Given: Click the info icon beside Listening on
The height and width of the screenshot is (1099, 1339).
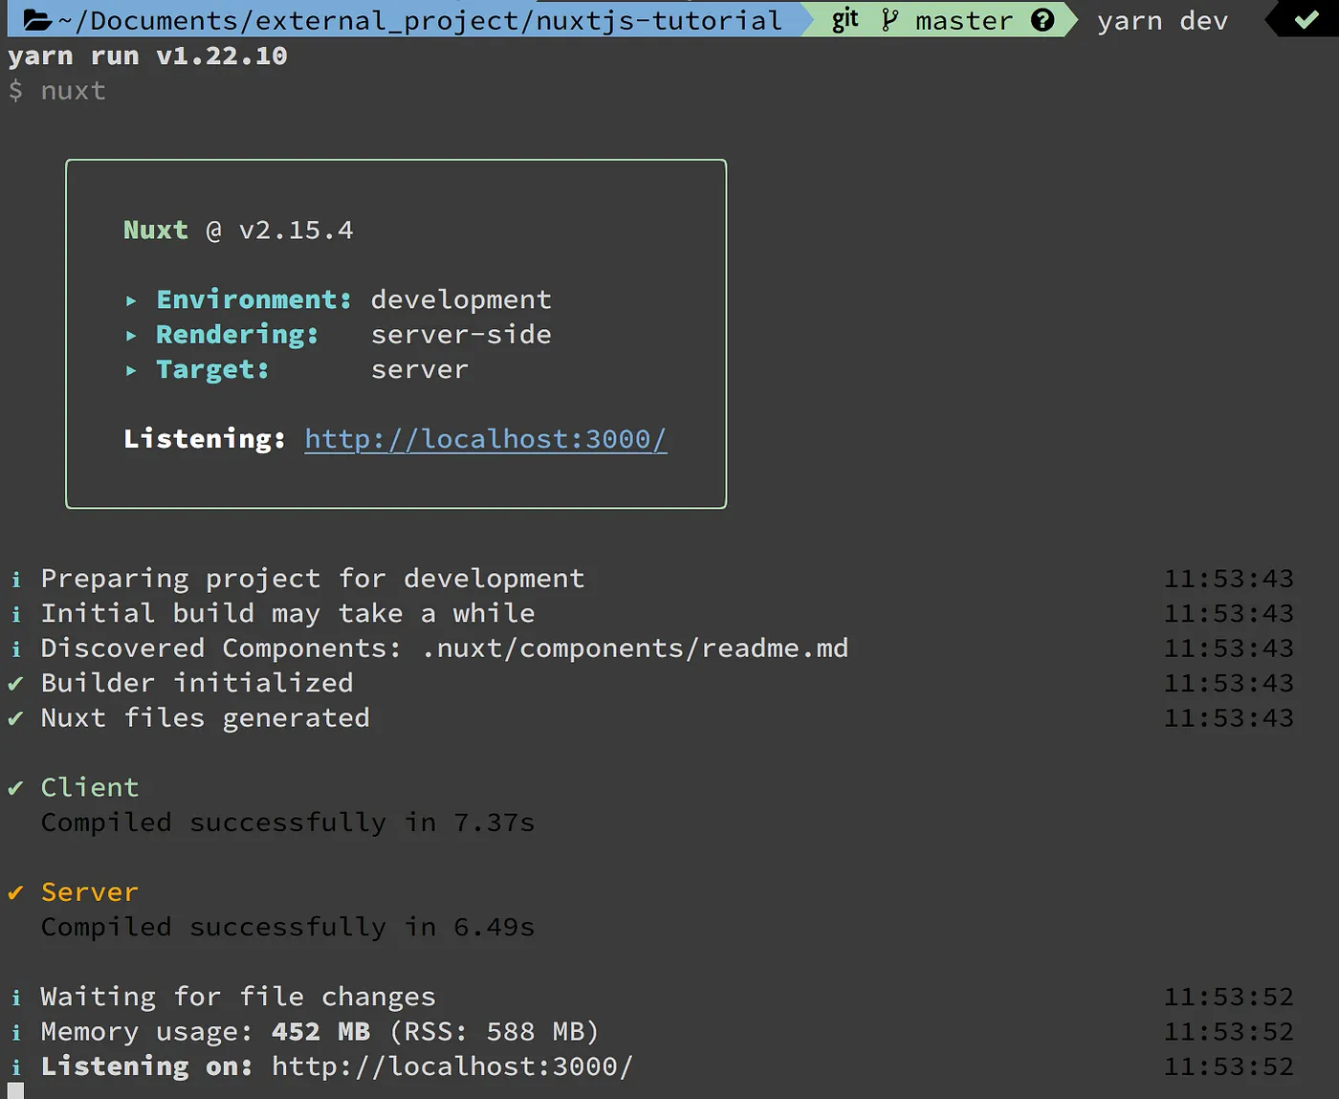Looking at the screenshot, I should coord(16,1067).
